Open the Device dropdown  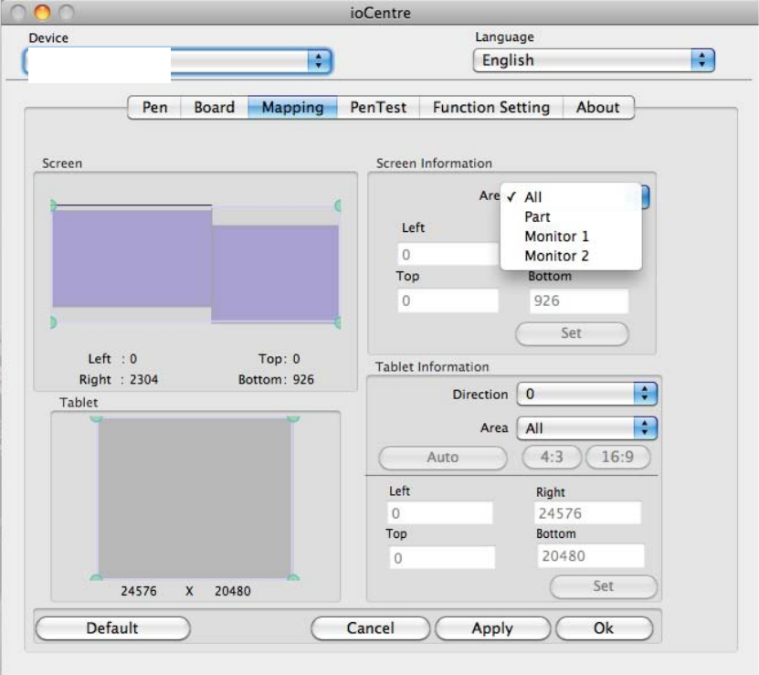177,61
